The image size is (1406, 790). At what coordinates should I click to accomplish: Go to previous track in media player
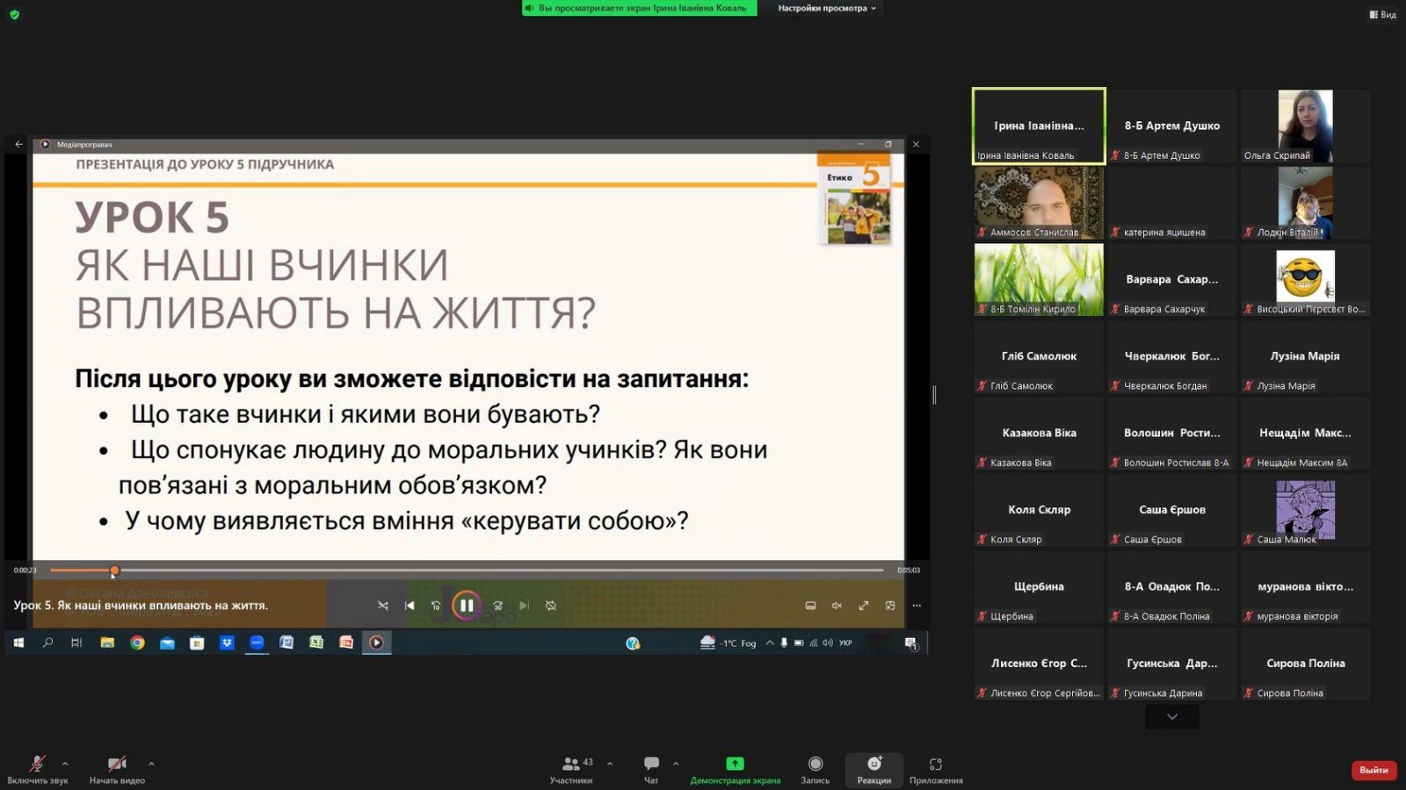409,606
